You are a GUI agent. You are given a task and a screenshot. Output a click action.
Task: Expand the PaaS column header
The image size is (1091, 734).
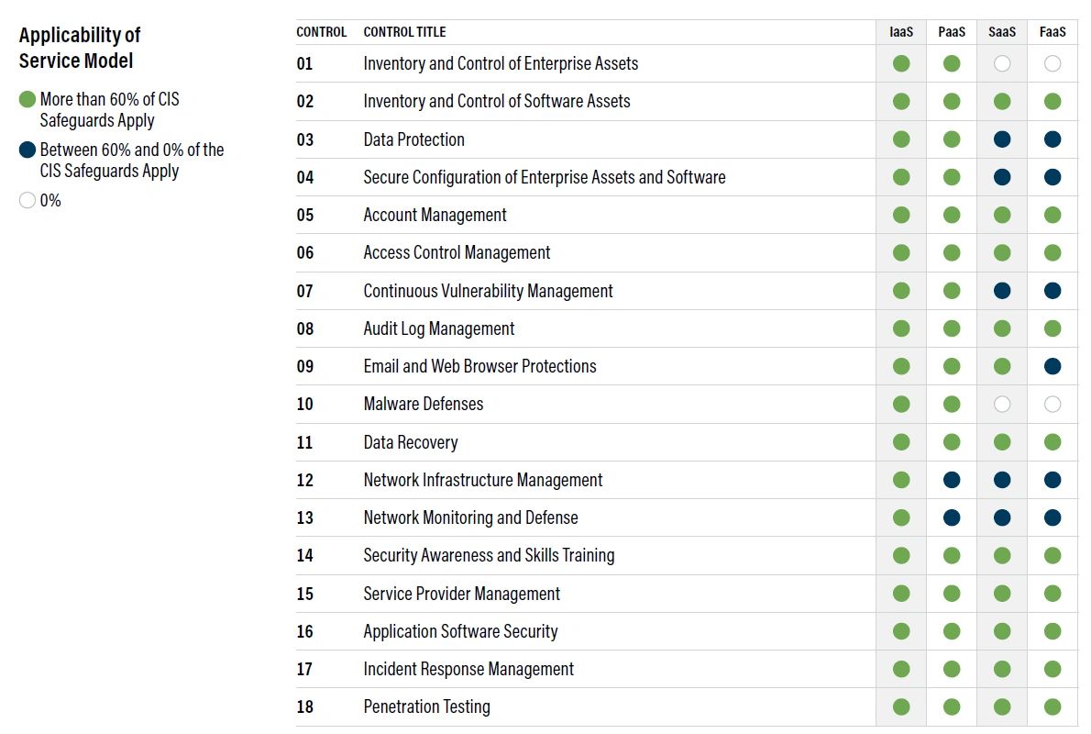pos(951,31)
